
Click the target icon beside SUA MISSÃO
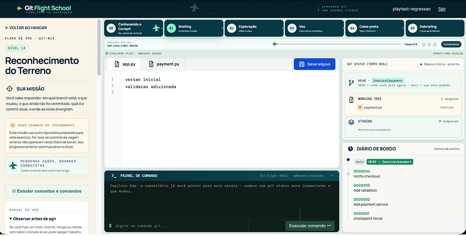[10, 89]
